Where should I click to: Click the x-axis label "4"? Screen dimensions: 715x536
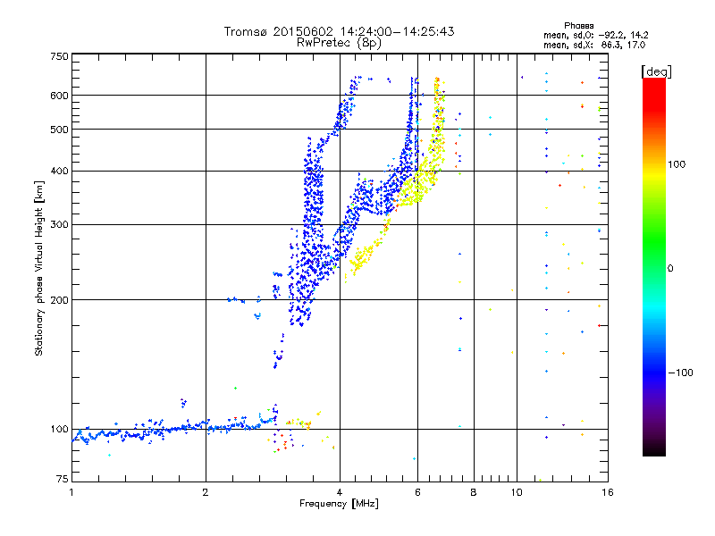(340, 492)
